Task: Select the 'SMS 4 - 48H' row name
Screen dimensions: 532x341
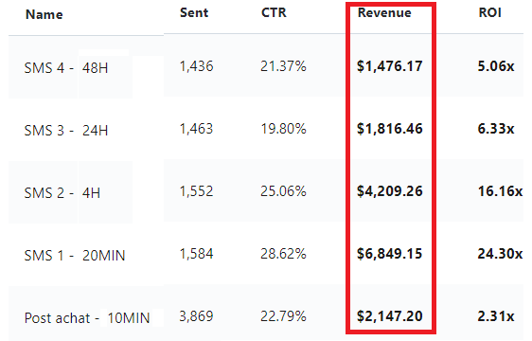Action: [x=66, y=68]
